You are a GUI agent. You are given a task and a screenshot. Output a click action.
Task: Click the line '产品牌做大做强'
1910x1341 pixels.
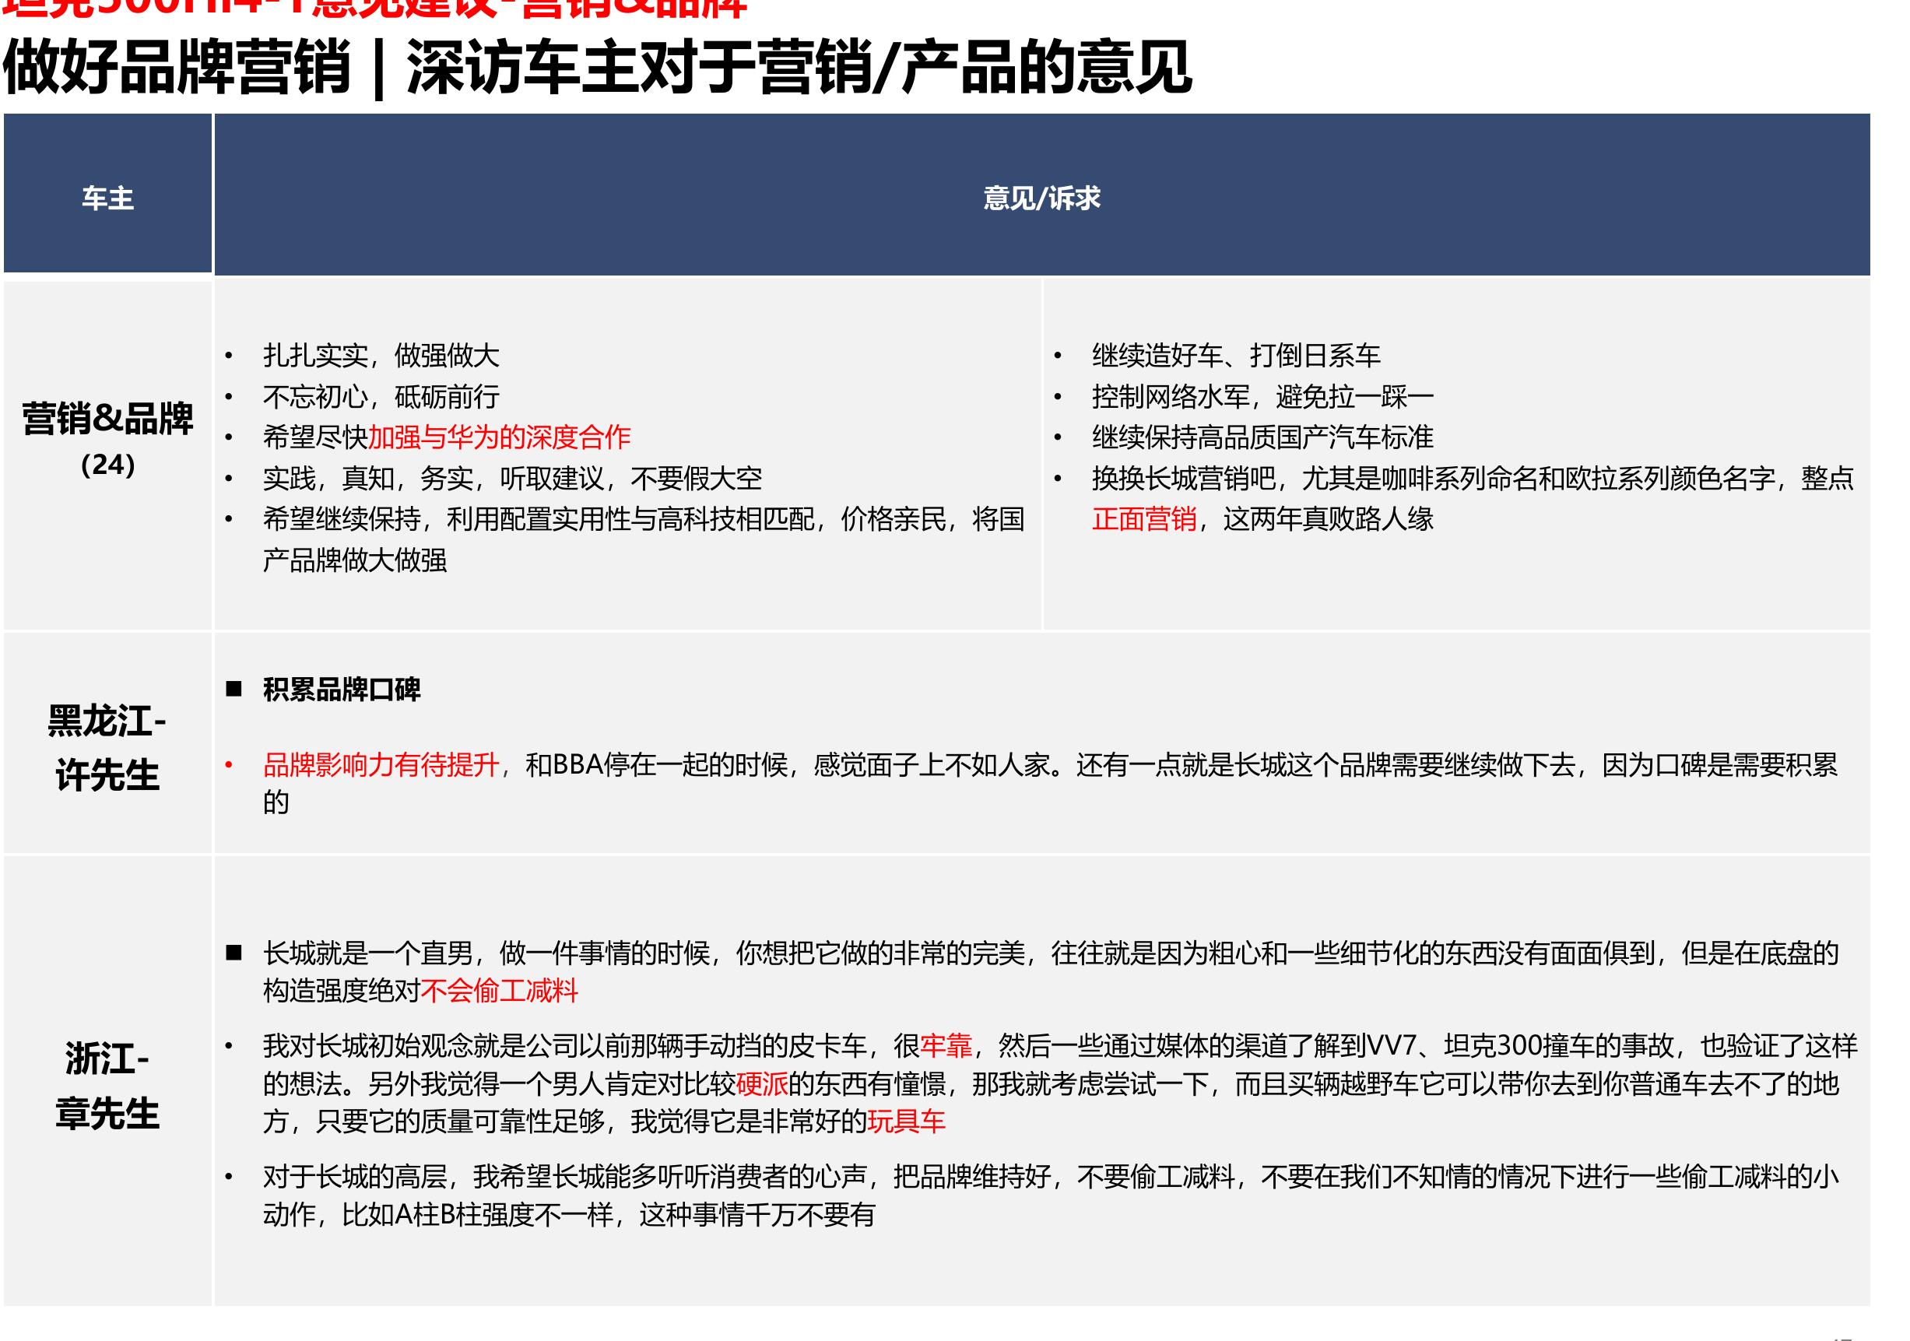coord(355,560)
